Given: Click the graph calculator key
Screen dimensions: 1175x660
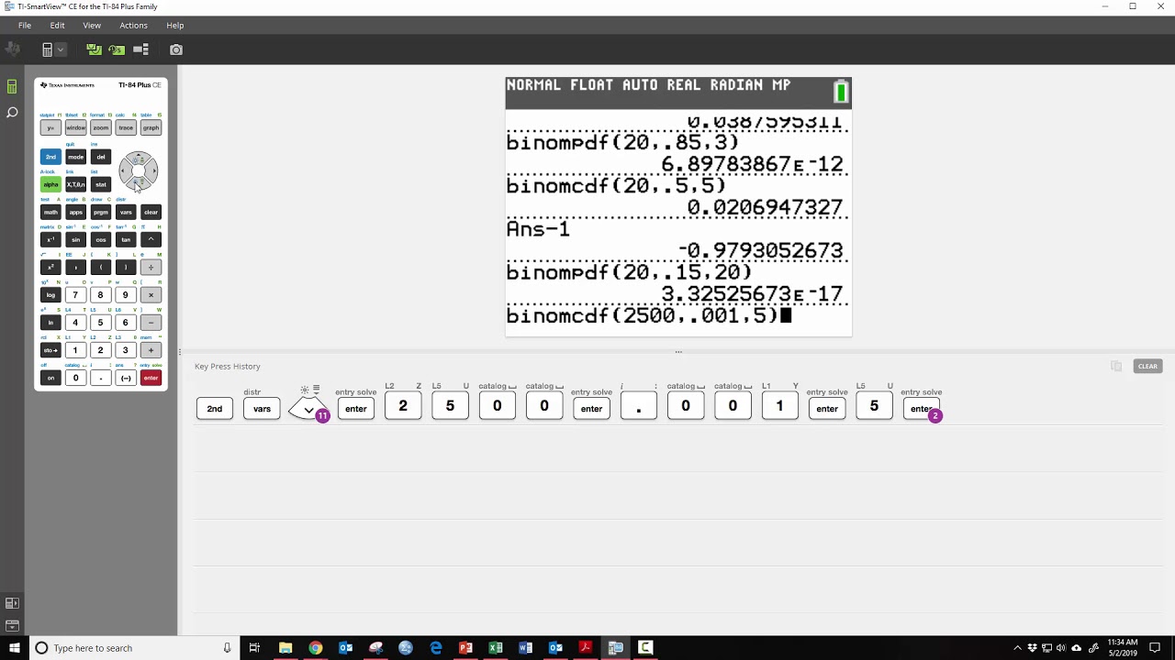Looking at the screenshot, I should coord(151,127).
